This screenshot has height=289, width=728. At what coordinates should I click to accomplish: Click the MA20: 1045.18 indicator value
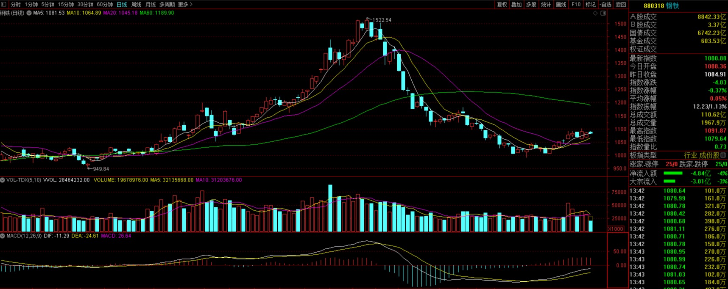pyautogui.click(x=120, y=13)
